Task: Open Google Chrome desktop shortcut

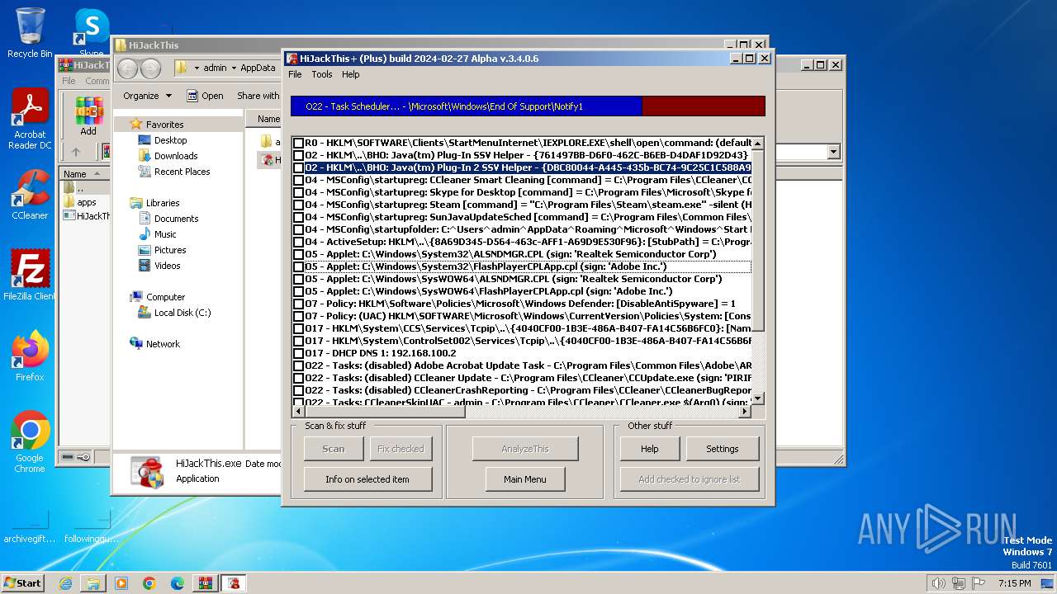Action: point(30,441)
